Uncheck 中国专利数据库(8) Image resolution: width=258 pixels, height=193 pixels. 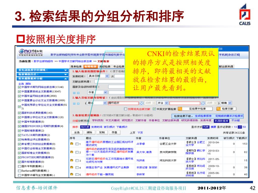click(x=20, y=122)
